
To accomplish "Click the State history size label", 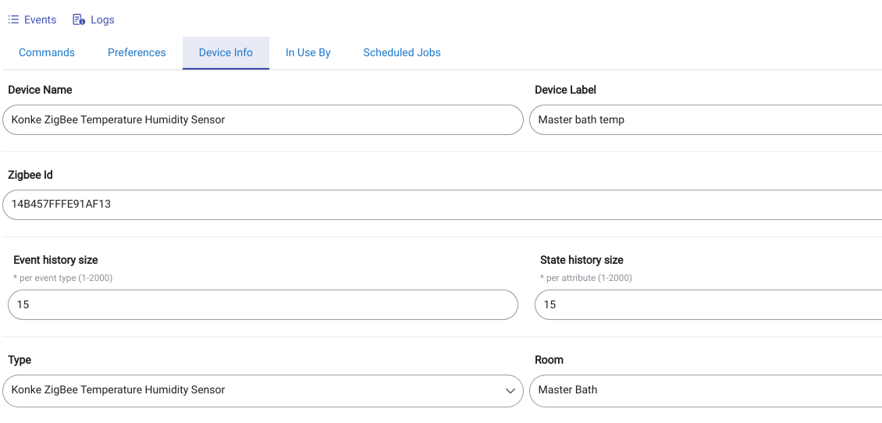I will point(581,260).
